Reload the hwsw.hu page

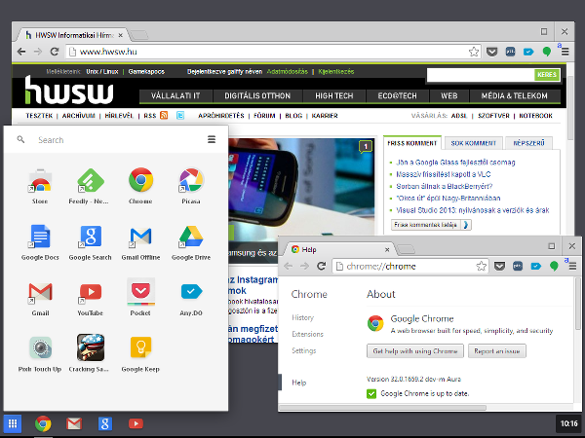pos(55,52)
